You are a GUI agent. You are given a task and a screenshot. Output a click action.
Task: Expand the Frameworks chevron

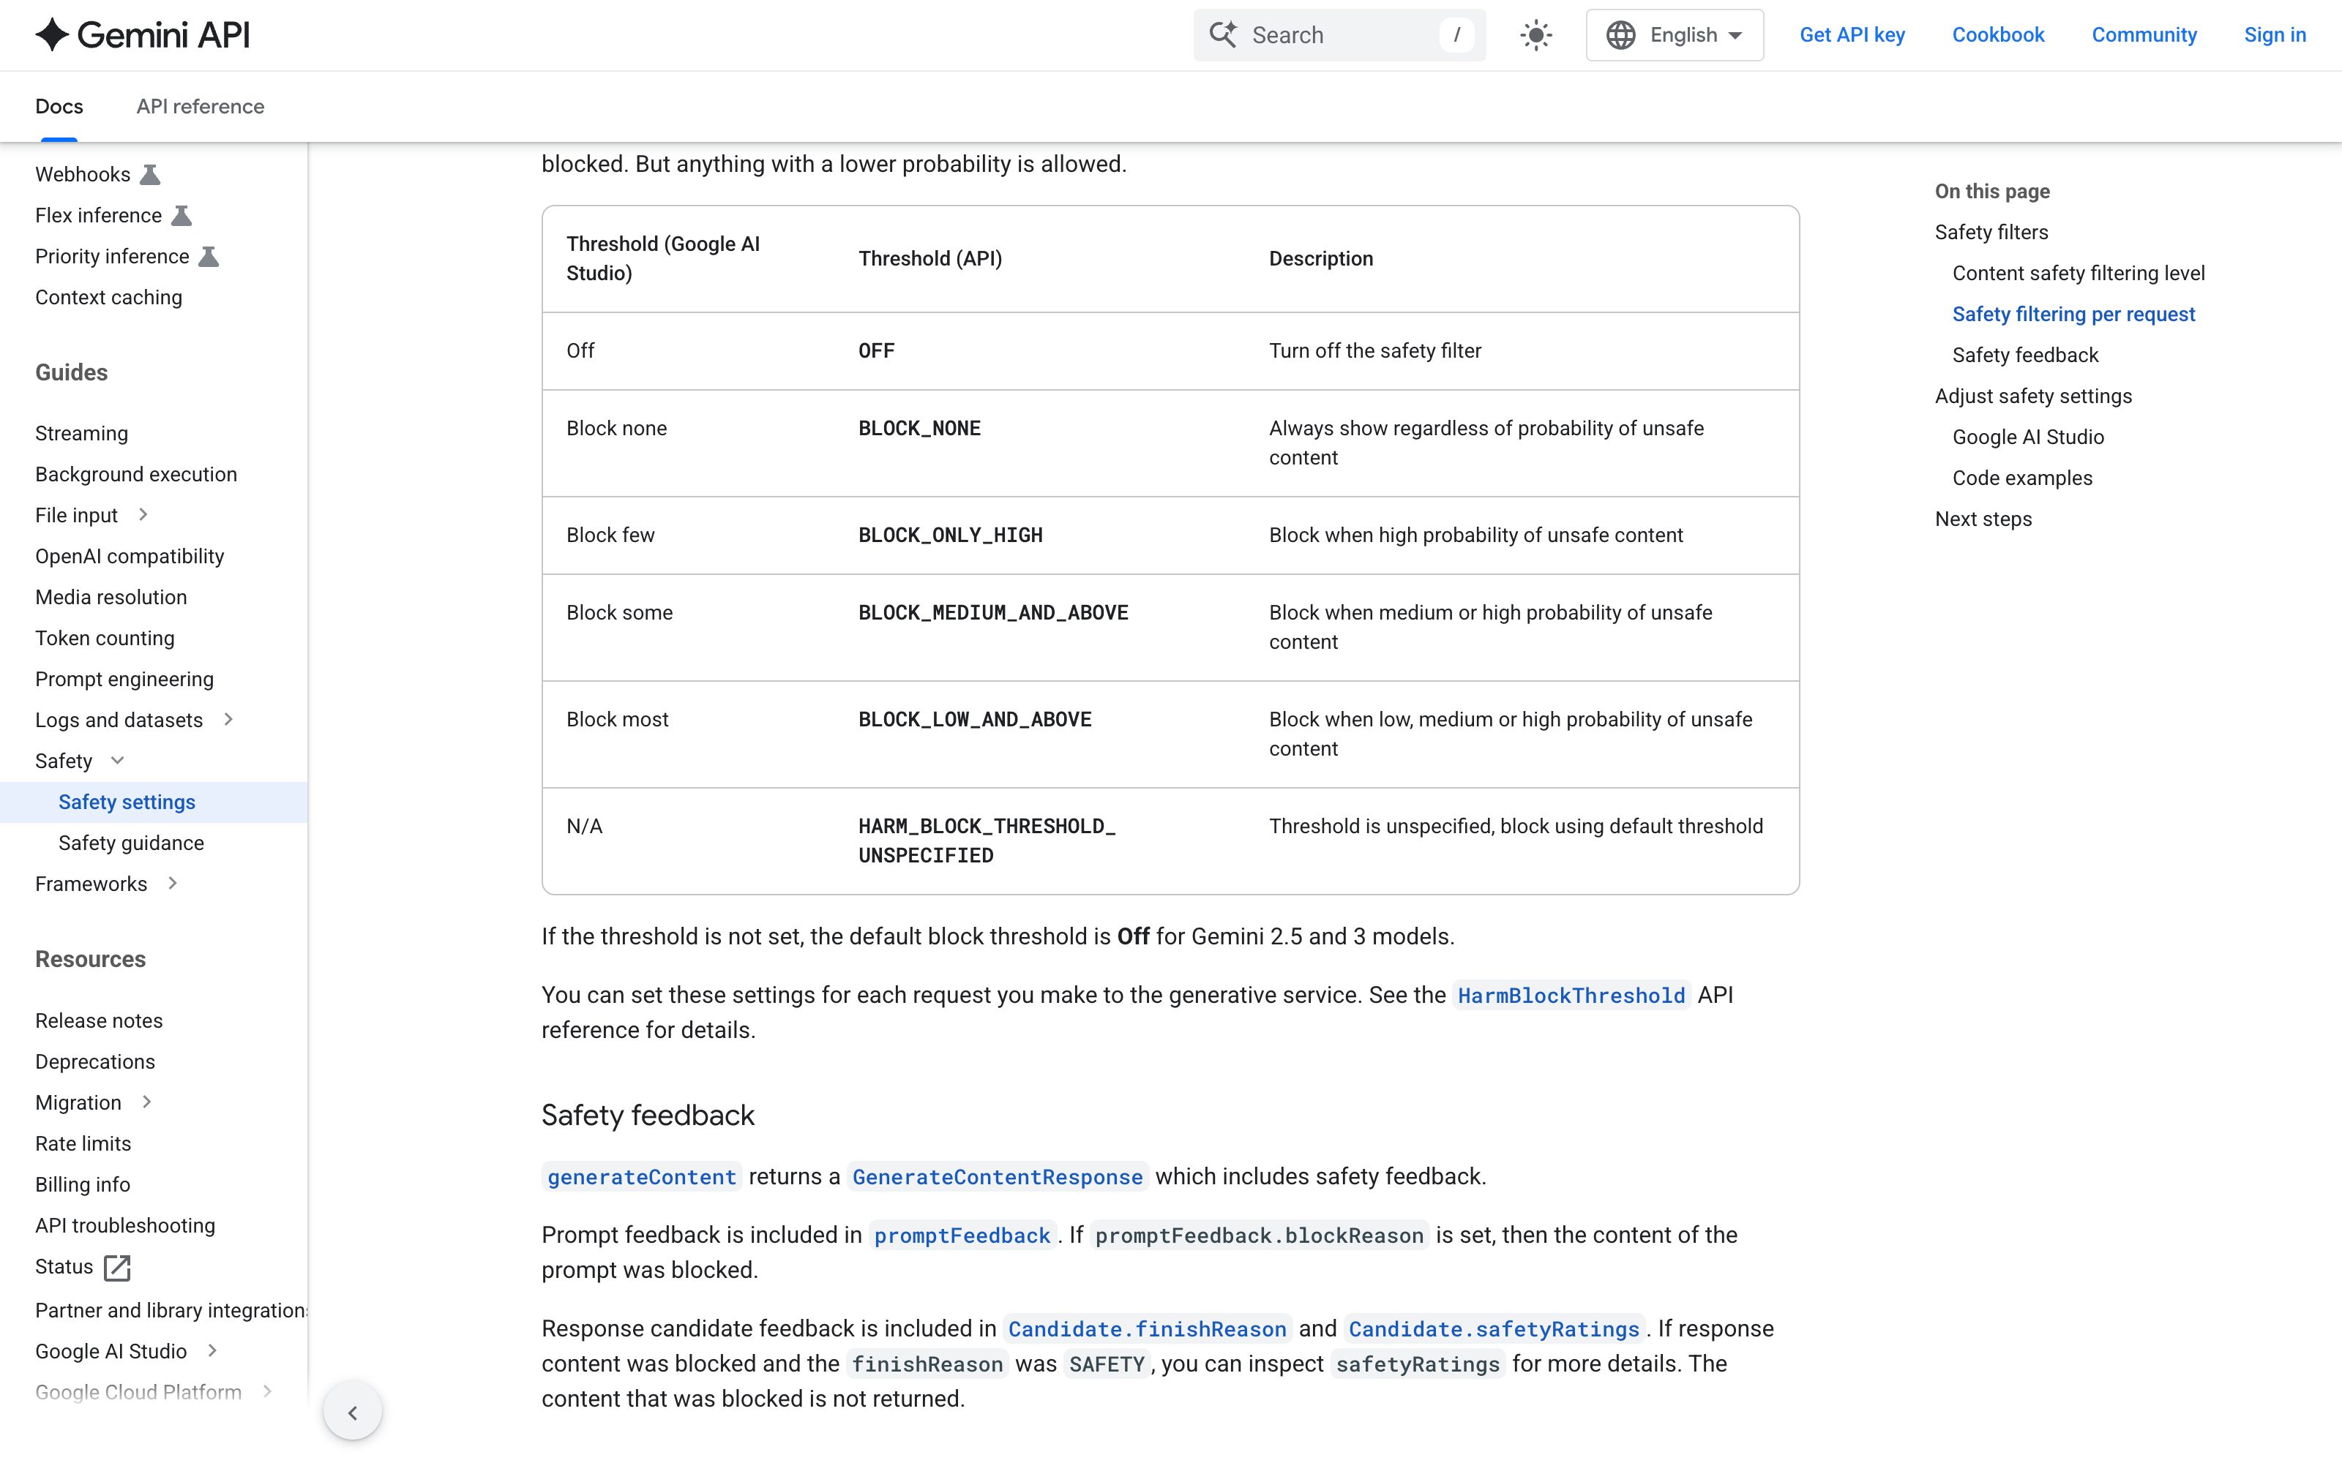tap(172, 884)
